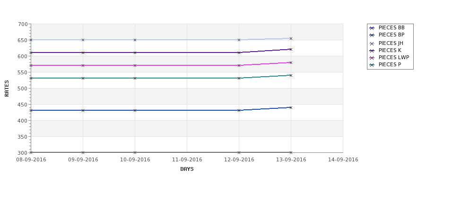Click the PIECES LWP legend marker

click(372, 58)
